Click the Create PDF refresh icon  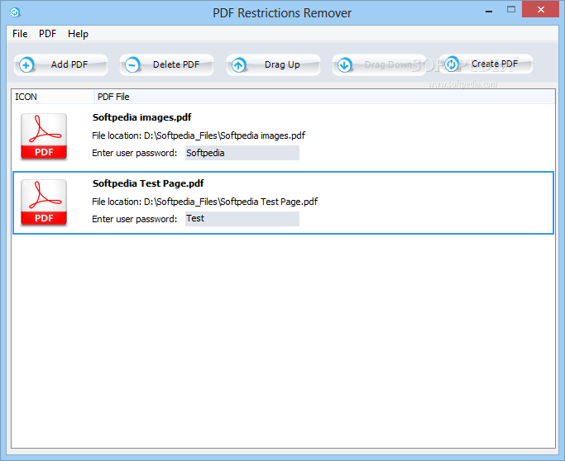pyautogui.click(x=451, y=64)
